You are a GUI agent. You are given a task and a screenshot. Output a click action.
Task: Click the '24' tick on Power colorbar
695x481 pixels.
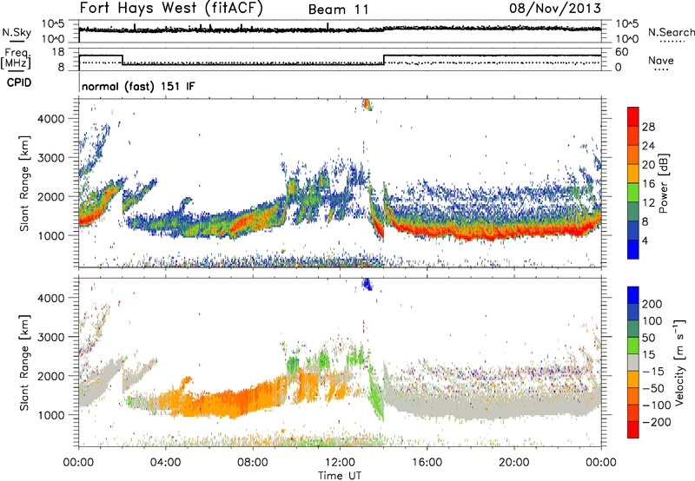[648, 146]
